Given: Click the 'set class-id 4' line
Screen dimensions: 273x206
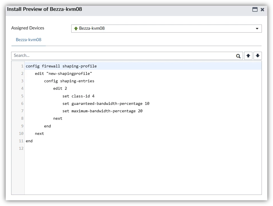Looking at the screenshot, I should click(x=78, y=96).
